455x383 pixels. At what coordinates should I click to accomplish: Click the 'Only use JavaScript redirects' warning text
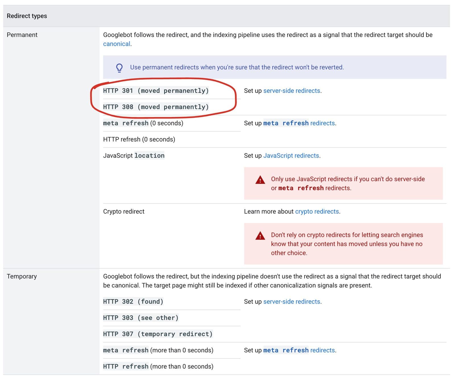[x=348, y=183]
